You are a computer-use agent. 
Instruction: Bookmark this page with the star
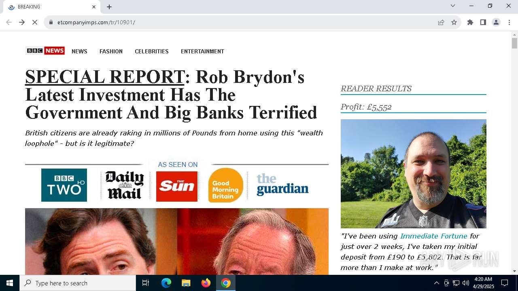point(454,22)
